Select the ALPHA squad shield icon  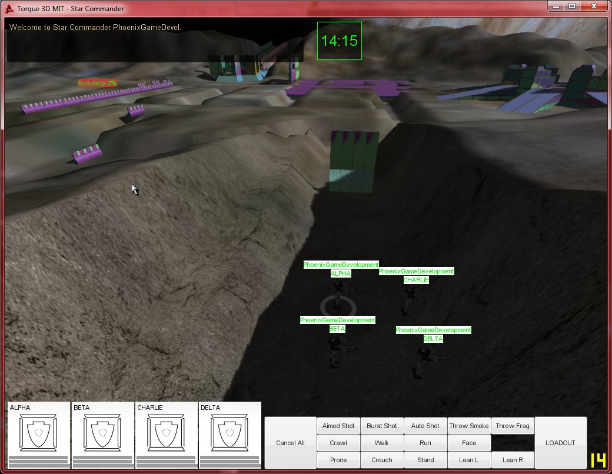pos(38,433)
